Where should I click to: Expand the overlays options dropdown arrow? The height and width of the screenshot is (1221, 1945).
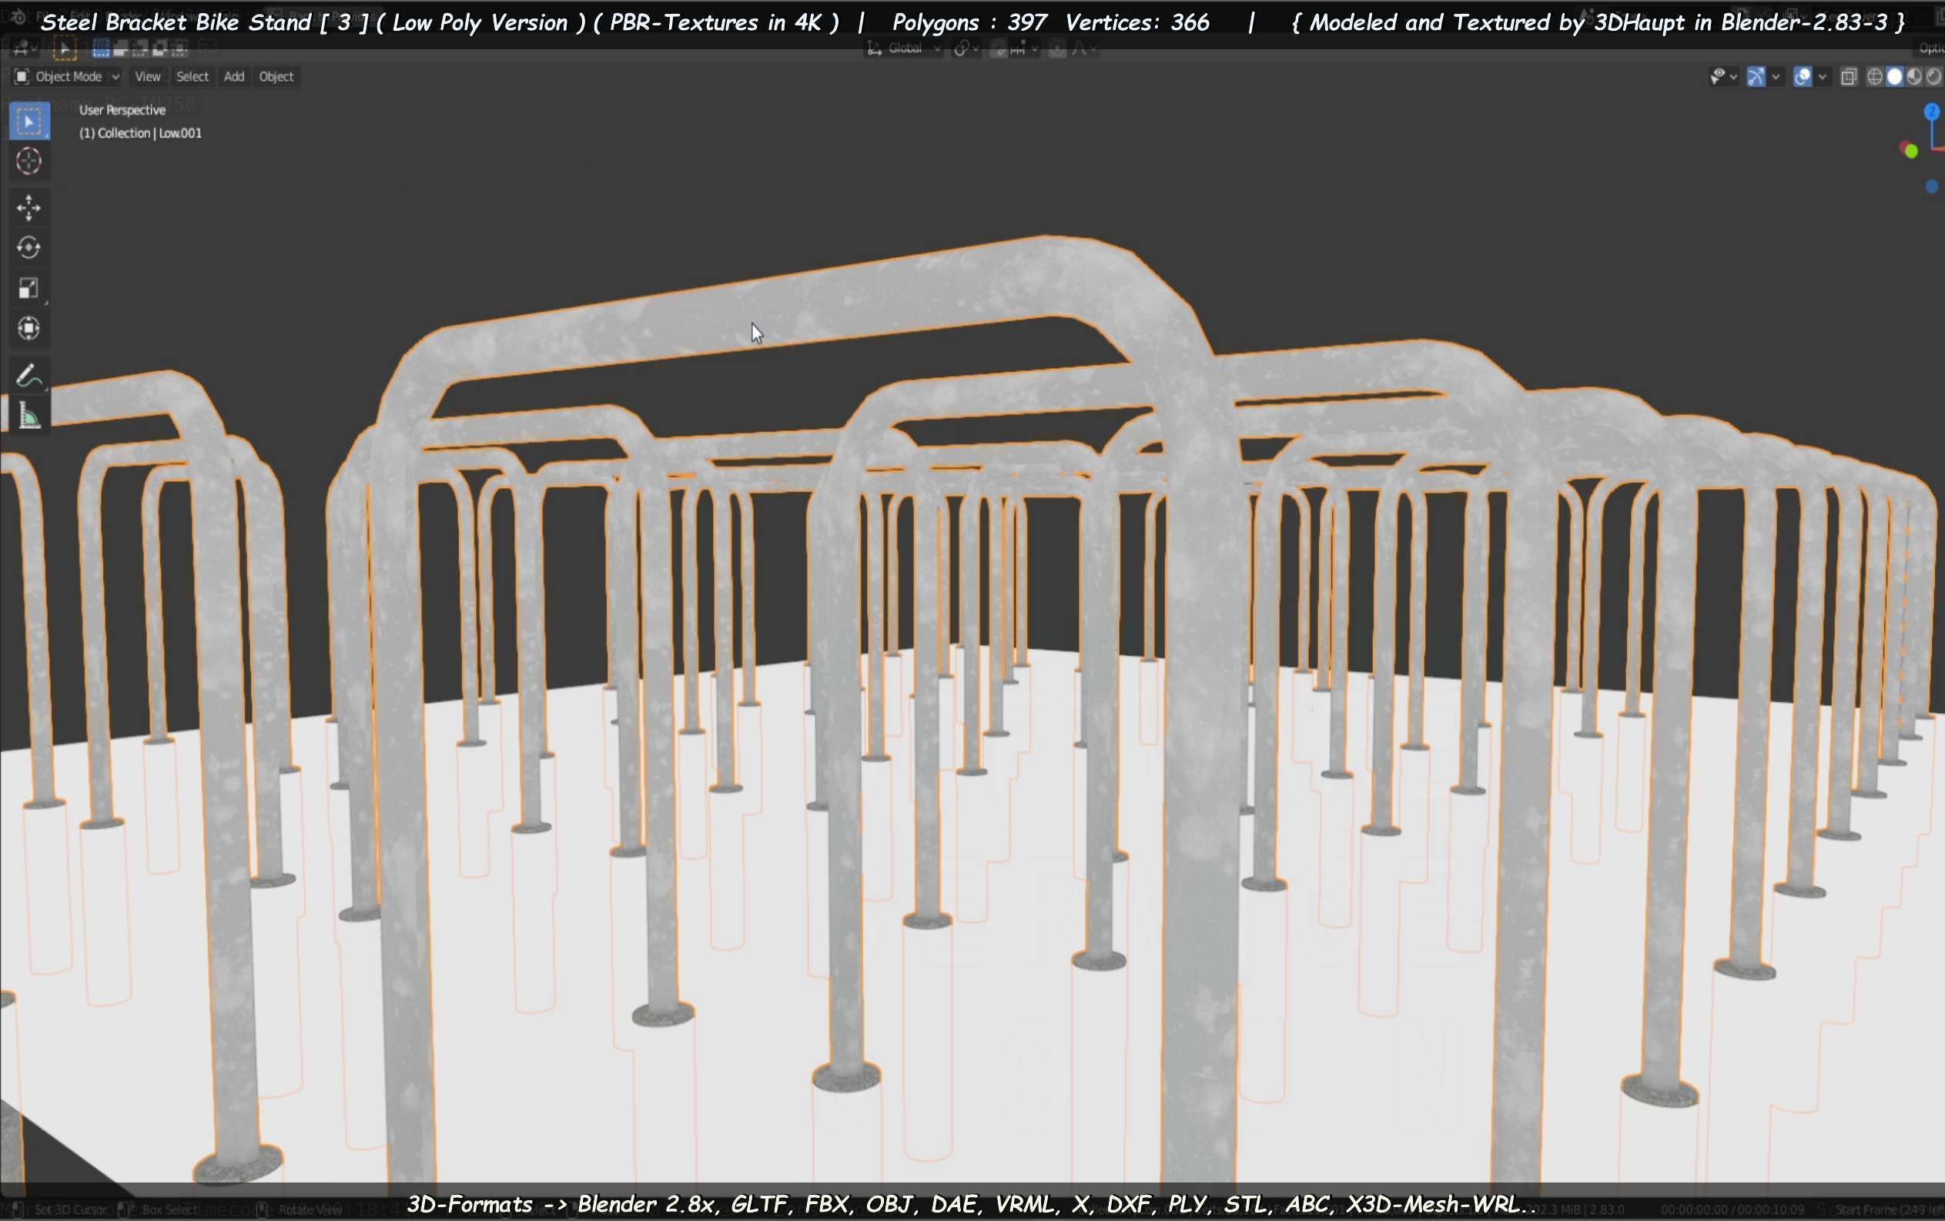tap(1823, 77)
